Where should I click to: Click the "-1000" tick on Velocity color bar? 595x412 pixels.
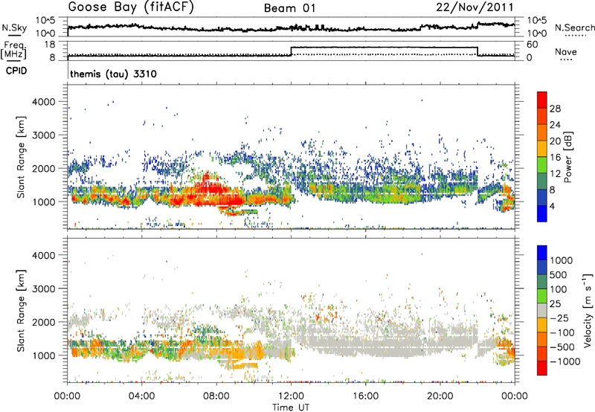click(x=565, y=361)
